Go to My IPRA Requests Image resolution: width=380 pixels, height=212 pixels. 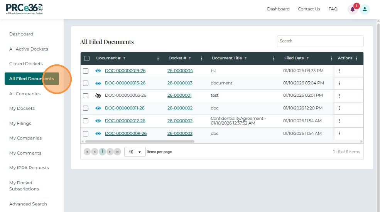pos(29,168)
